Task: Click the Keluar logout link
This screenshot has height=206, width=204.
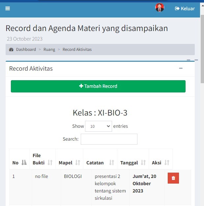Action: (185, 9)
